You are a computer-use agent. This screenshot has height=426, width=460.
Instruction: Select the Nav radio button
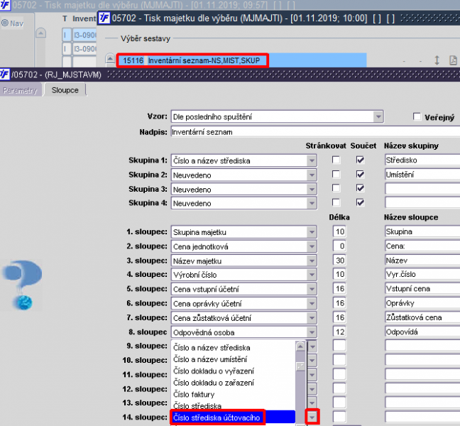[x=5, y=23]
